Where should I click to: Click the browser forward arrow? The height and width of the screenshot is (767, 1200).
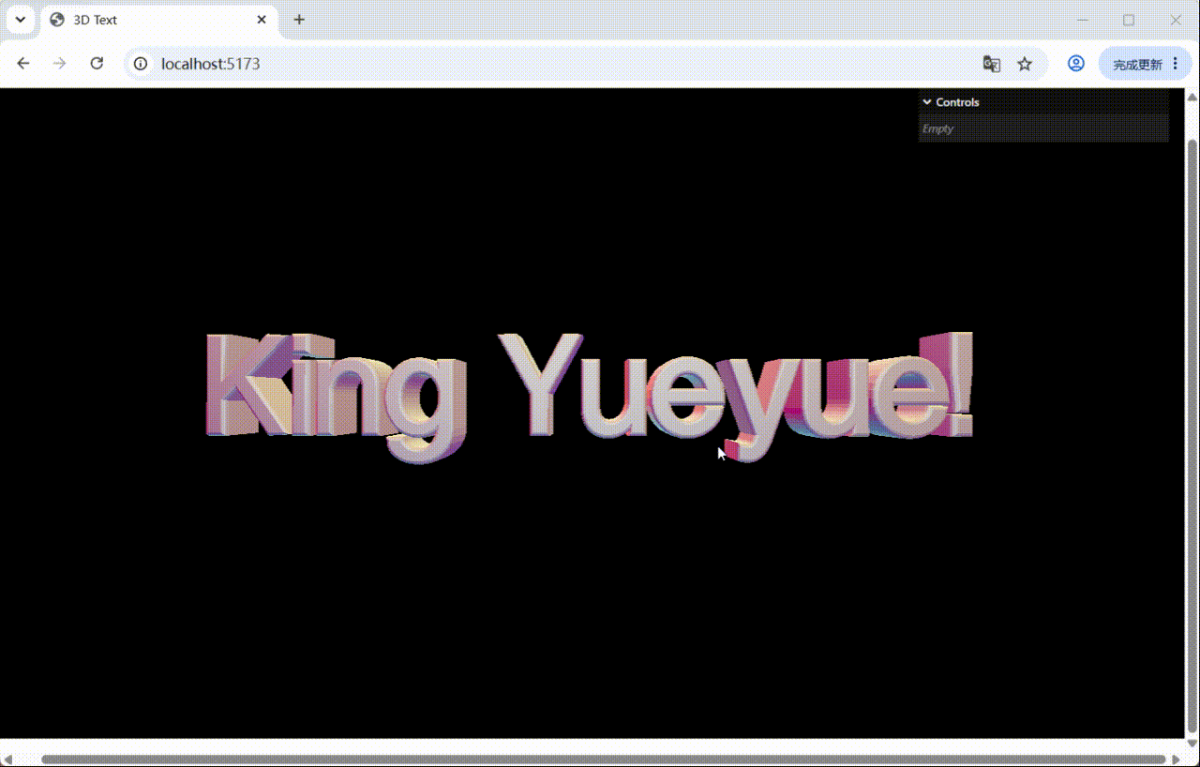[x=60, y=64]
